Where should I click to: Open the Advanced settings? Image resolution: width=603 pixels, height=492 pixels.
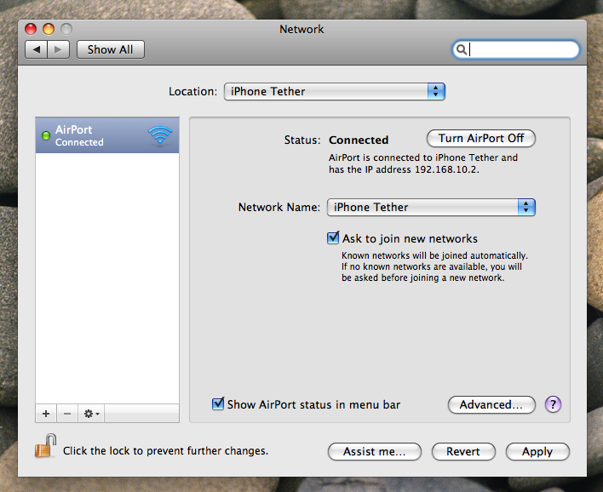click(491, 404)
